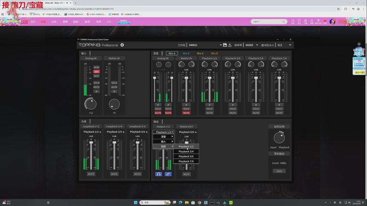Toggle the blue speaker button under Output 1+2
Viewport: 367px width, 206px height.
point(168,174)
